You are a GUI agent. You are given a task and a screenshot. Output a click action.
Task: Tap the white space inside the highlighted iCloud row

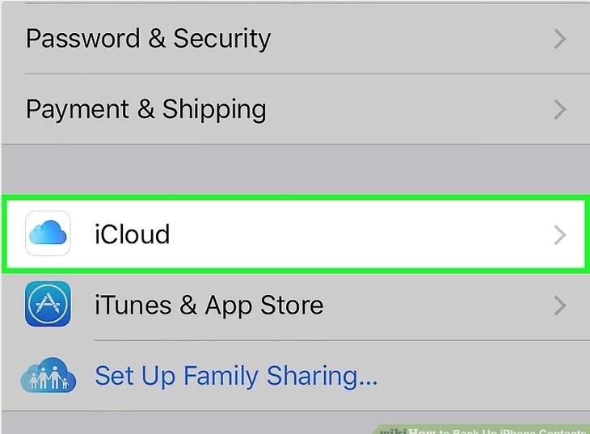(x=364, y=234)
